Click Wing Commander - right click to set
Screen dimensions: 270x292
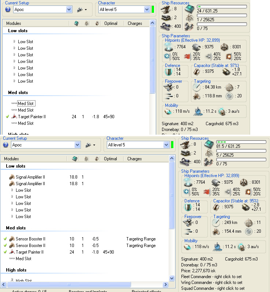click(212, 282)
